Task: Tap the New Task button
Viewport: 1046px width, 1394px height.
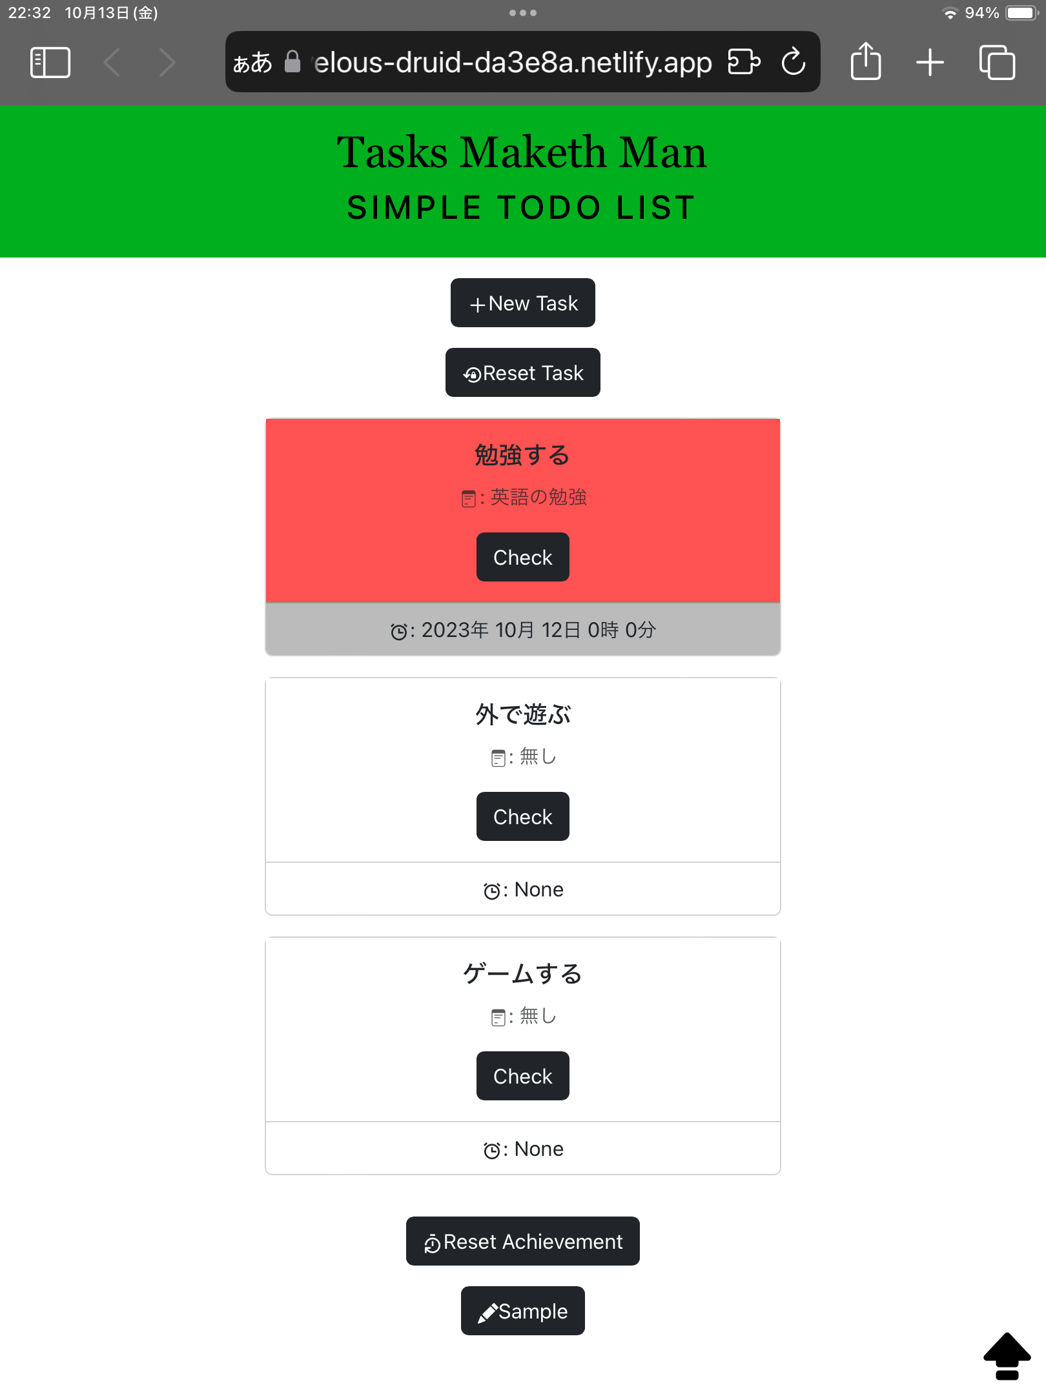Action: click(522, 303)
